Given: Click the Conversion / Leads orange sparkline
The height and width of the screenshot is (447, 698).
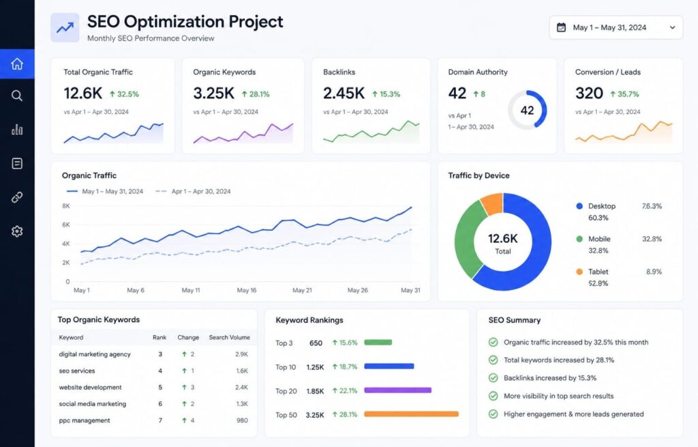Looking at the screenshot, I should coord(624,132).
